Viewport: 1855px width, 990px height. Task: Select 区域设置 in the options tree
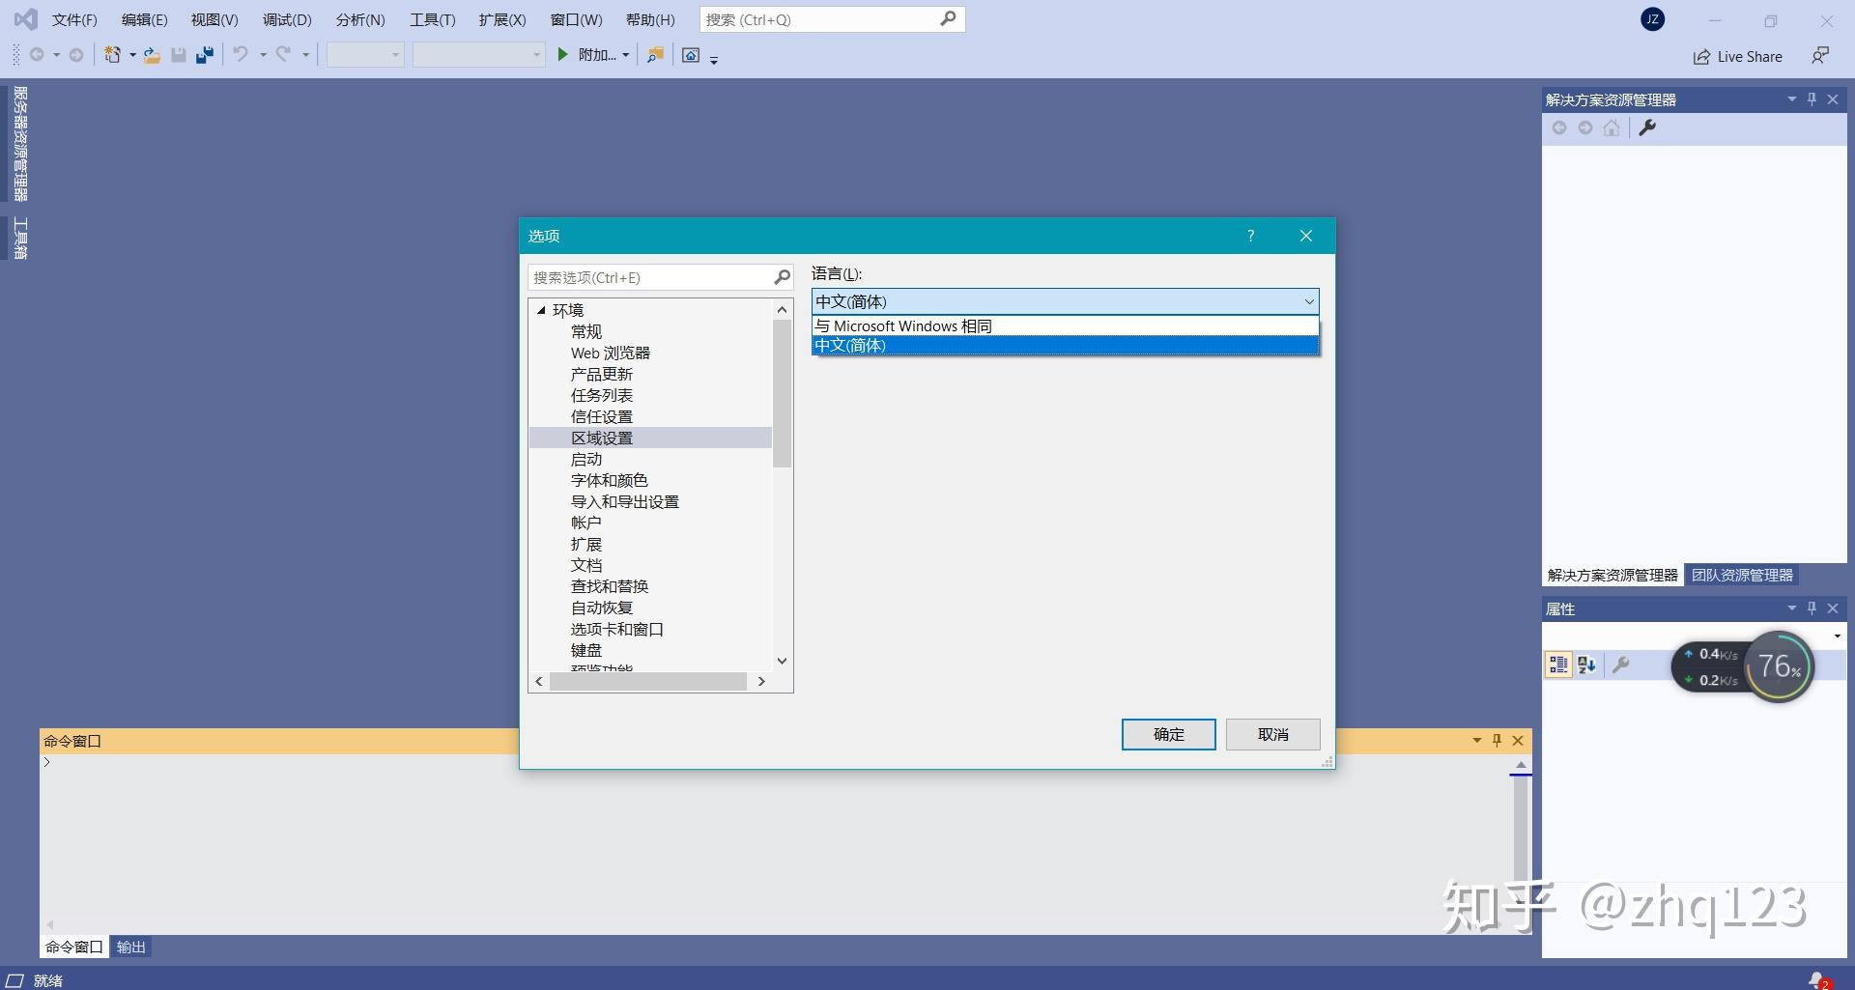click(603, 437)
